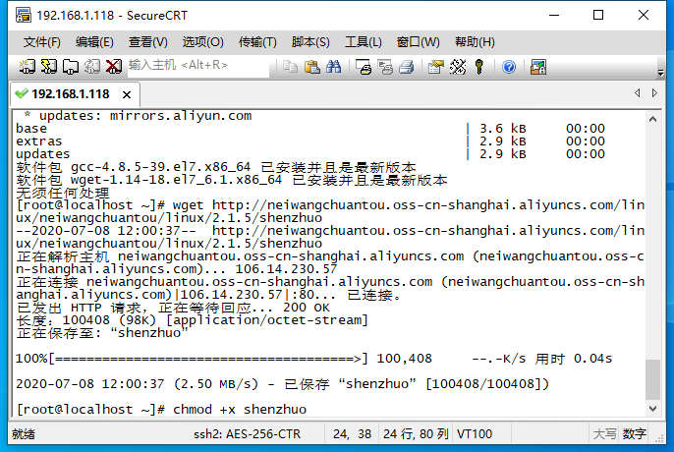674x452 pixels.
Task: Click the Connect in Tab icon
Action: point(71,67)
